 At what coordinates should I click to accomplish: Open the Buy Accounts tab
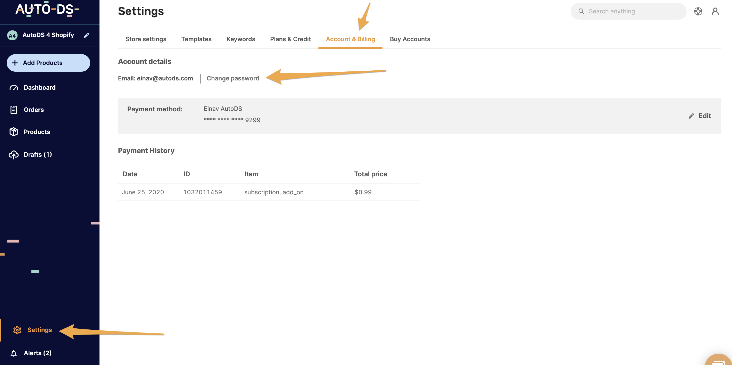(x=410, y=39)
